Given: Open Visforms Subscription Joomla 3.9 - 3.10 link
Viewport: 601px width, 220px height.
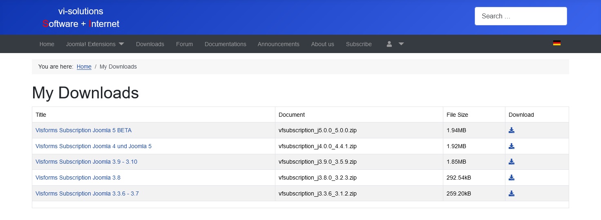Looking at the screenshot, I should tap(86, 162).
